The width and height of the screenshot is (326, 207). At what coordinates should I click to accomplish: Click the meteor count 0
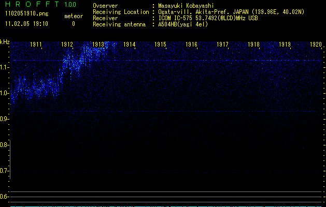(74, 24)
